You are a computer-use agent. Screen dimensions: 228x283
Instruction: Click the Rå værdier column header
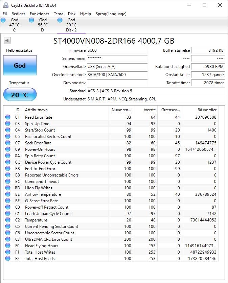(x=200, y=110)
